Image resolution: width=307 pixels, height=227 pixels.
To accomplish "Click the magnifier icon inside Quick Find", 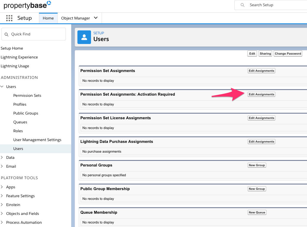I will [7, 34].
